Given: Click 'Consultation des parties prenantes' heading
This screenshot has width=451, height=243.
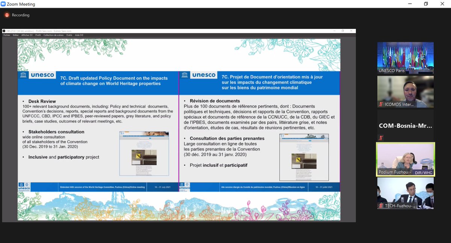Looking at the screenshot, I should [x=227, y=138].
